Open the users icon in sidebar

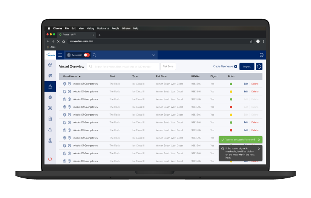click(x=50, y=140)
